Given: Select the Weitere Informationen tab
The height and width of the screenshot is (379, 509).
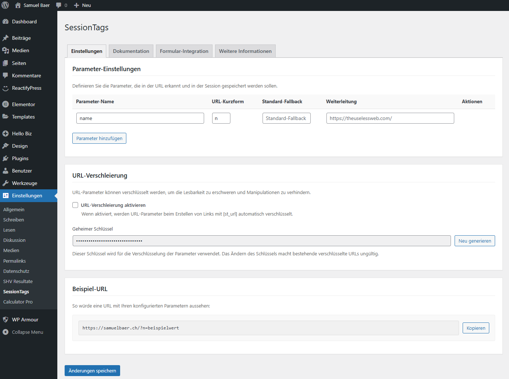Looking at the screenshot, I should point(245,51).
